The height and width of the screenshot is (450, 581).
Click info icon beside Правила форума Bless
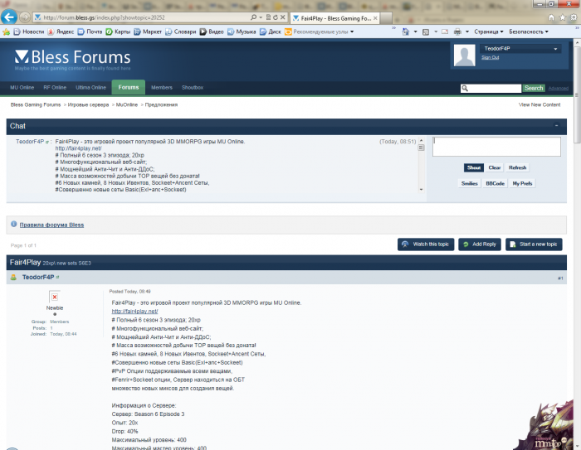(13, 225)
